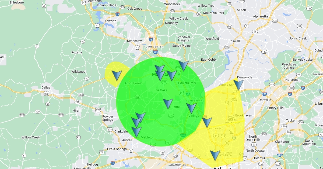Click the Powers Park label

tap(187, 83)
